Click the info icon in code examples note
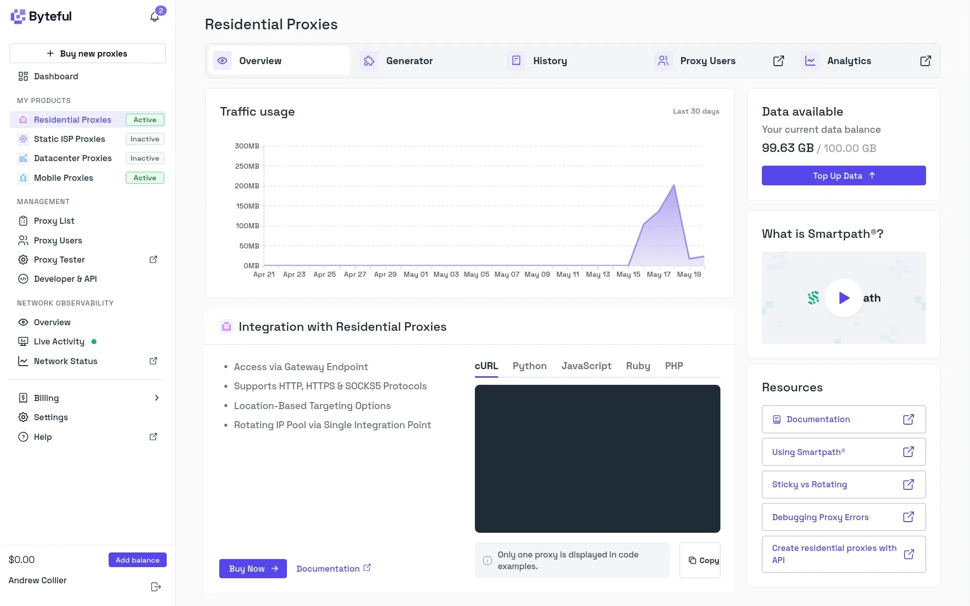 coord(488,561)
